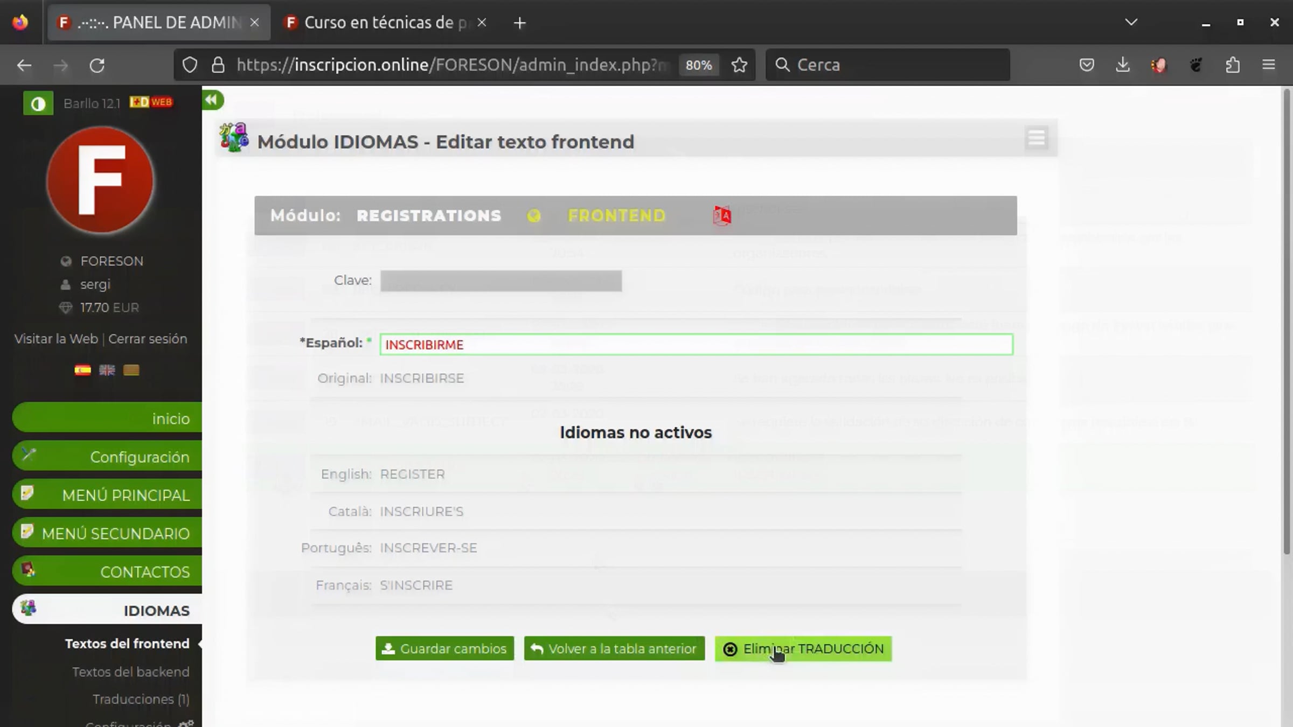Click the 80% zoom level indicator

698,65
